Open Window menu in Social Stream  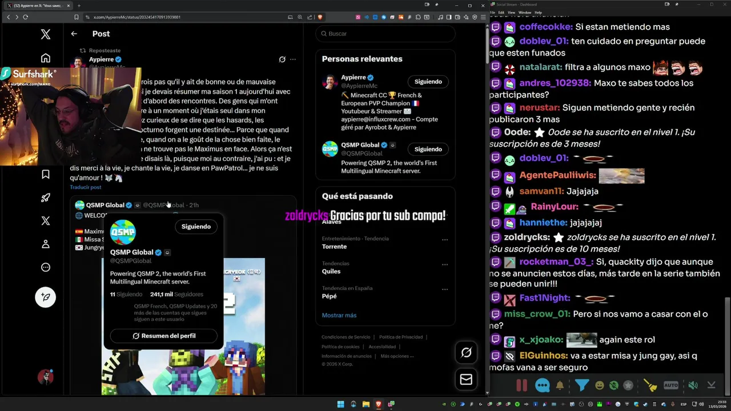pyautogui.click(x=525, y=12)
